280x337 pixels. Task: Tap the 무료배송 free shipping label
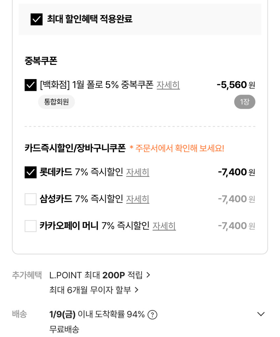pyautogui.click(x=64, y=329)
